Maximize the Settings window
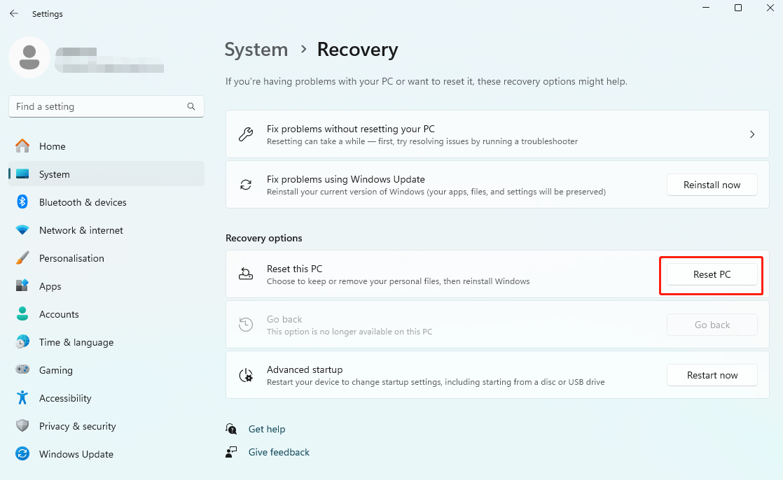 pyautogui.click(x=738, y=8)
